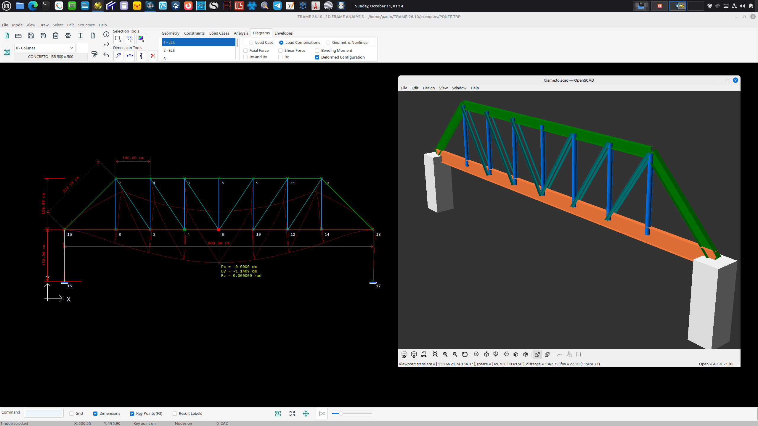Click the Command input field
758x426 pixels.
click(x=44, y=413)
